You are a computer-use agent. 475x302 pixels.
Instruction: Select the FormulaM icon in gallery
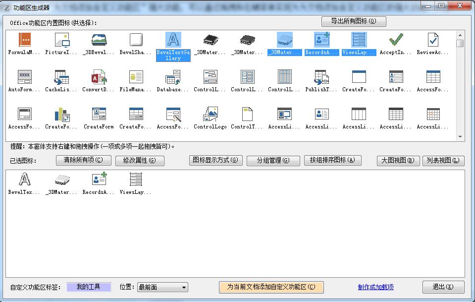click(x=24, y=41)
